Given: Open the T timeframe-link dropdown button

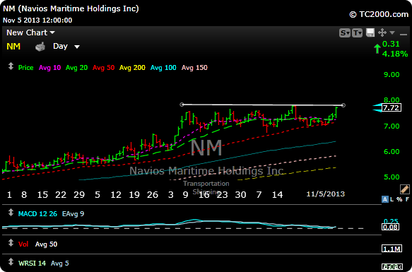Looking at the screenshot, I should coord(358,32).
